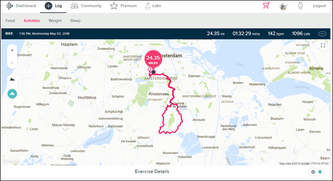The image size is (333, 181).
Task: Click the Logout link
Action: 319,6
